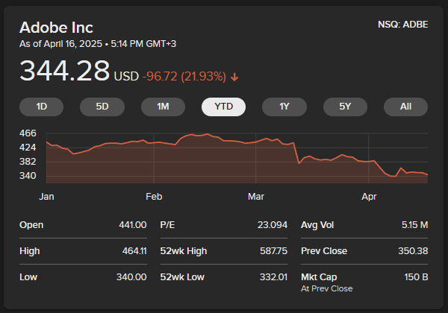This screenshot has width=448, height=313.
Task: Switch to the 1Y chart view
Action: click(284, 107)
